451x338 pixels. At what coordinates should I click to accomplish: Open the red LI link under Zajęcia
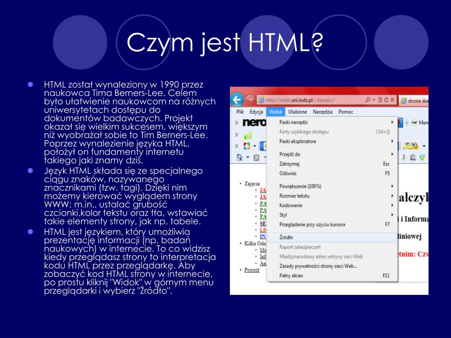coord(263,230)
